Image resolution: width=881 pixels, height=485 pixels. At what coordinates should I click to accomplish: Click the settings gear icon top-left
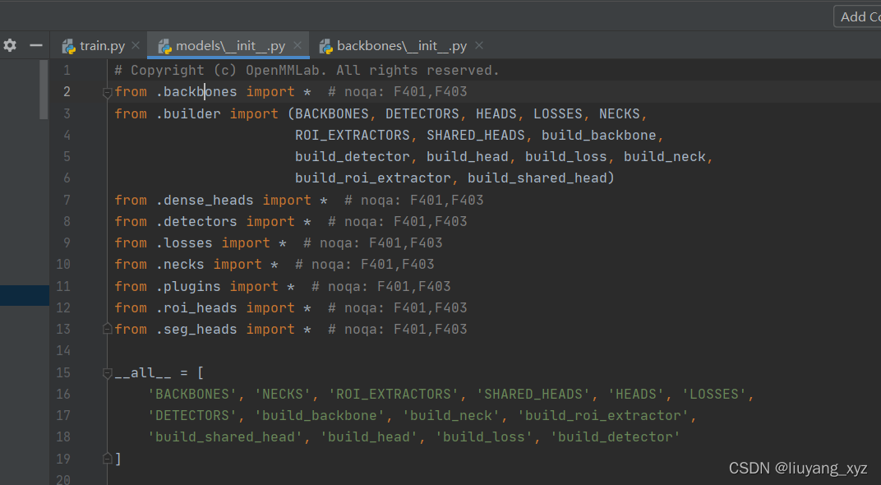(10, 45)
